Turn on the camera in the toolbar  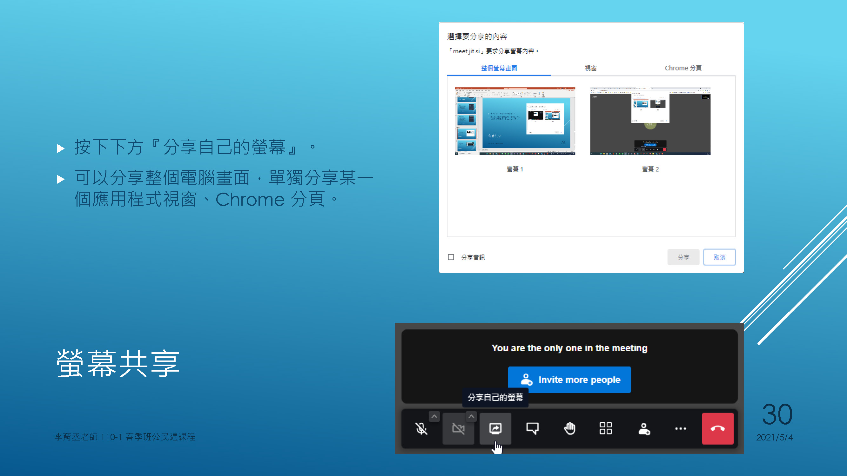pos(458,429)
